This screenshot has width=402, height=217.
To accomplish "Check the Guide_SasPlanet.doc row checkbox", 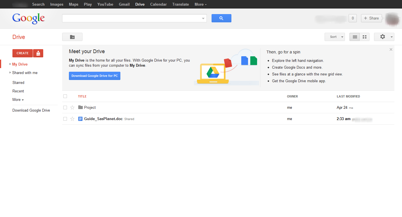I will pyautogui.click(x=65, y=119).
